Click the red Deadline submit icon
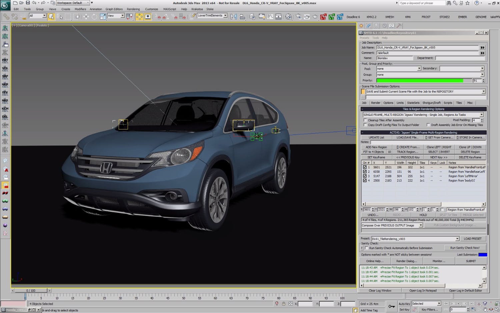 [x=323, y=17]
